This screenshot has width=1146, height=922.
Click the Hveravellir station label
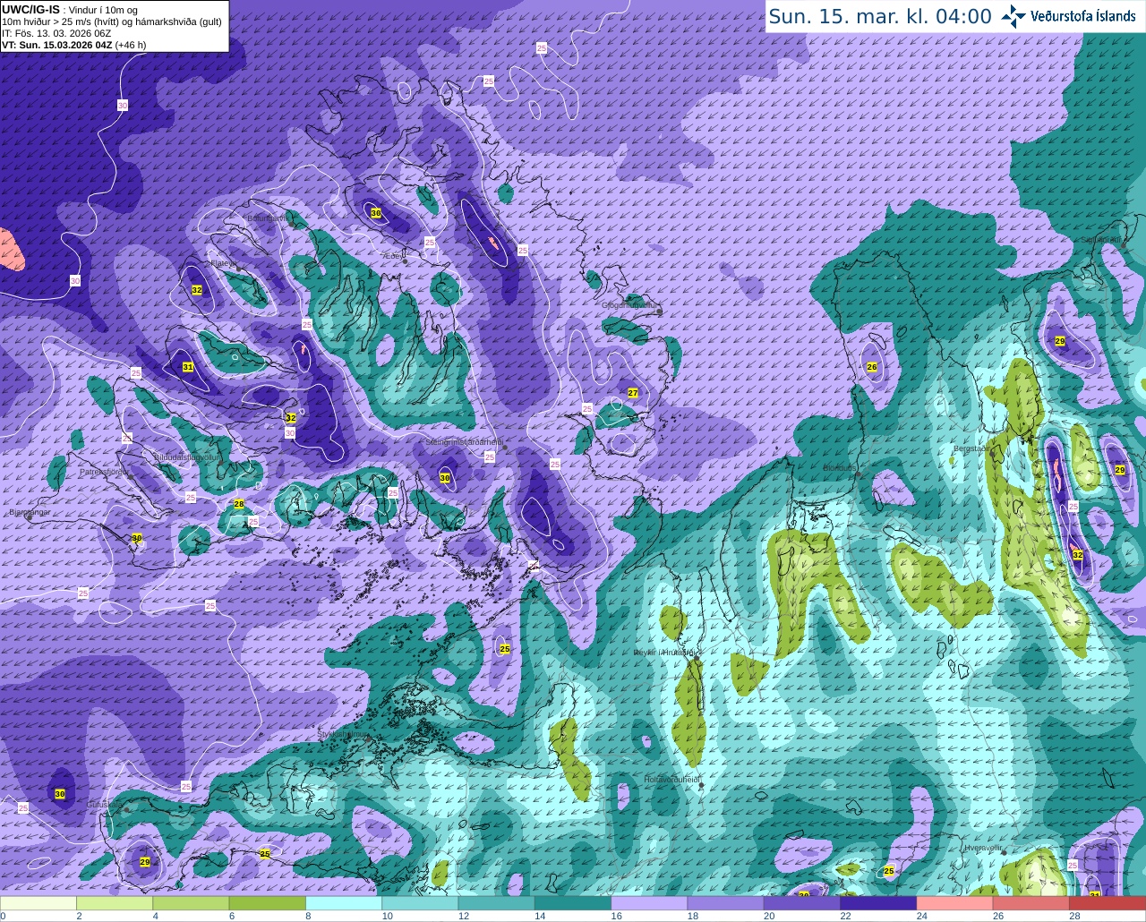[983, 847]
